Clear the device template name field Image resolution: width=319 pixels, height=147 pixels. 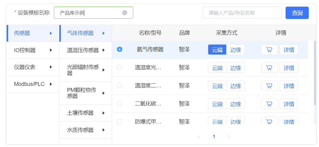(x=124, y=13)
